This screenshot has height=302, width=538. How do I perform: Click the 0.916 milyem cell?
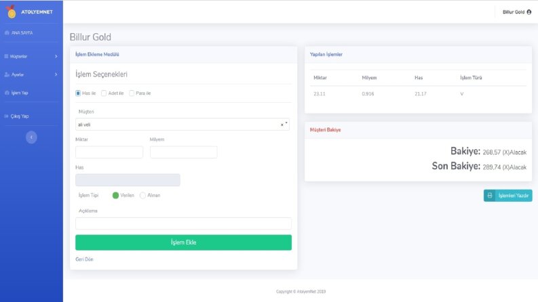(x=368, y=94)
